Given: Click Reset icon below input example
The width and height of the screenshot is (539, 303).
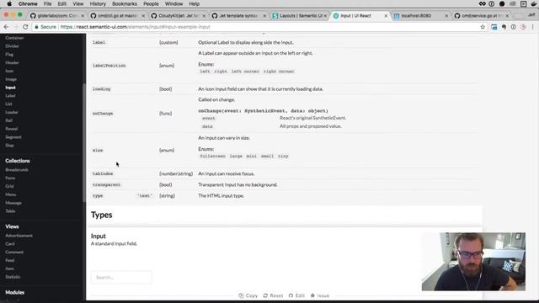Looking at the screenshot, I should click(265, 295).
